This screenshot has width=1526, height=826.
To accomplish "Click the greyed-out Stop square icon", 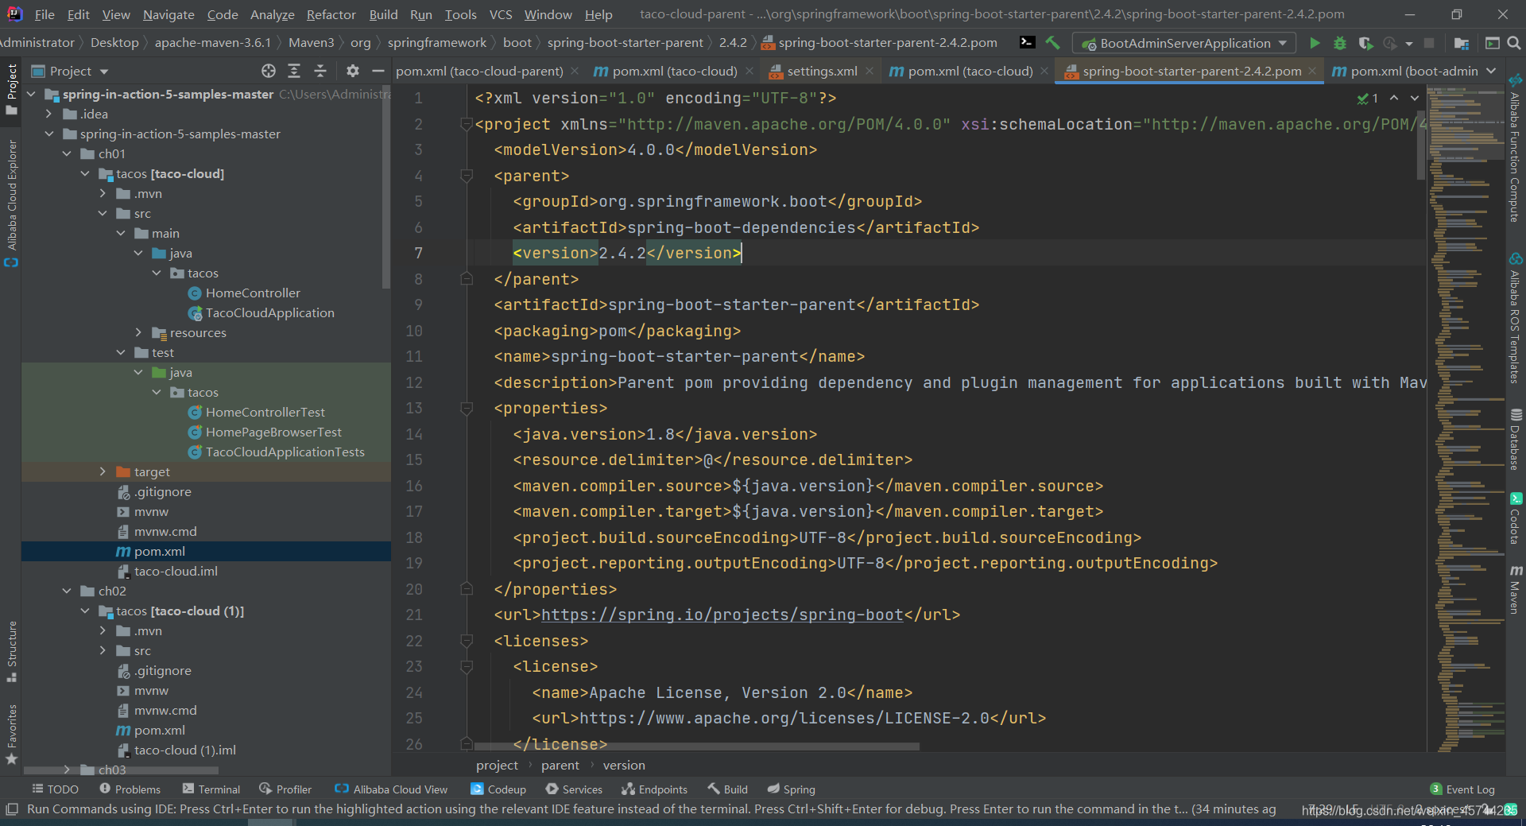I will (1429, 43).
